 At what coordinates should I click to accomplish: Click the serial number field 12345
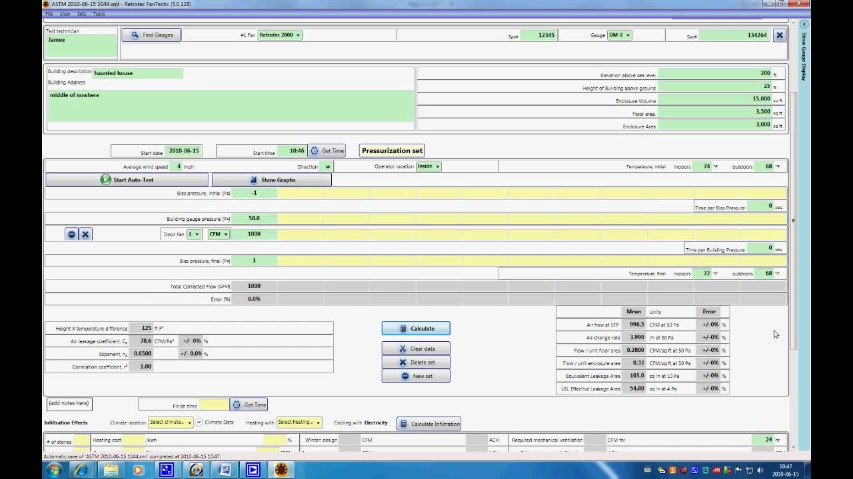click(538, 35)
